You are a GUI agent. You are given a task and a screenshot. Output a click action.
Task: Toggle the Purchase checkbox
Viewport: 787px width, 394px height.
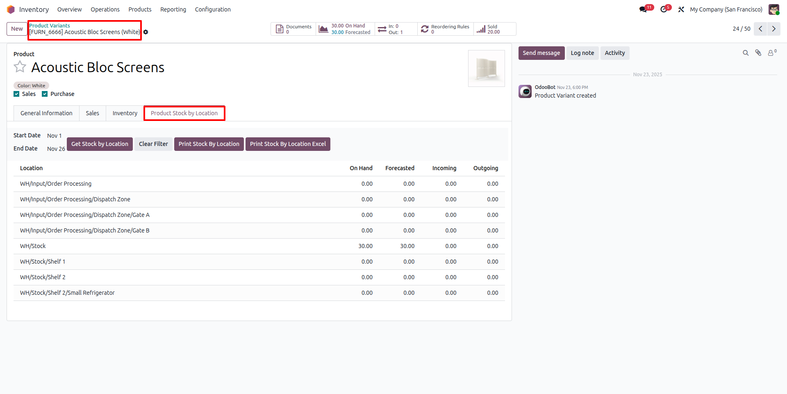(x=45, y=94)
